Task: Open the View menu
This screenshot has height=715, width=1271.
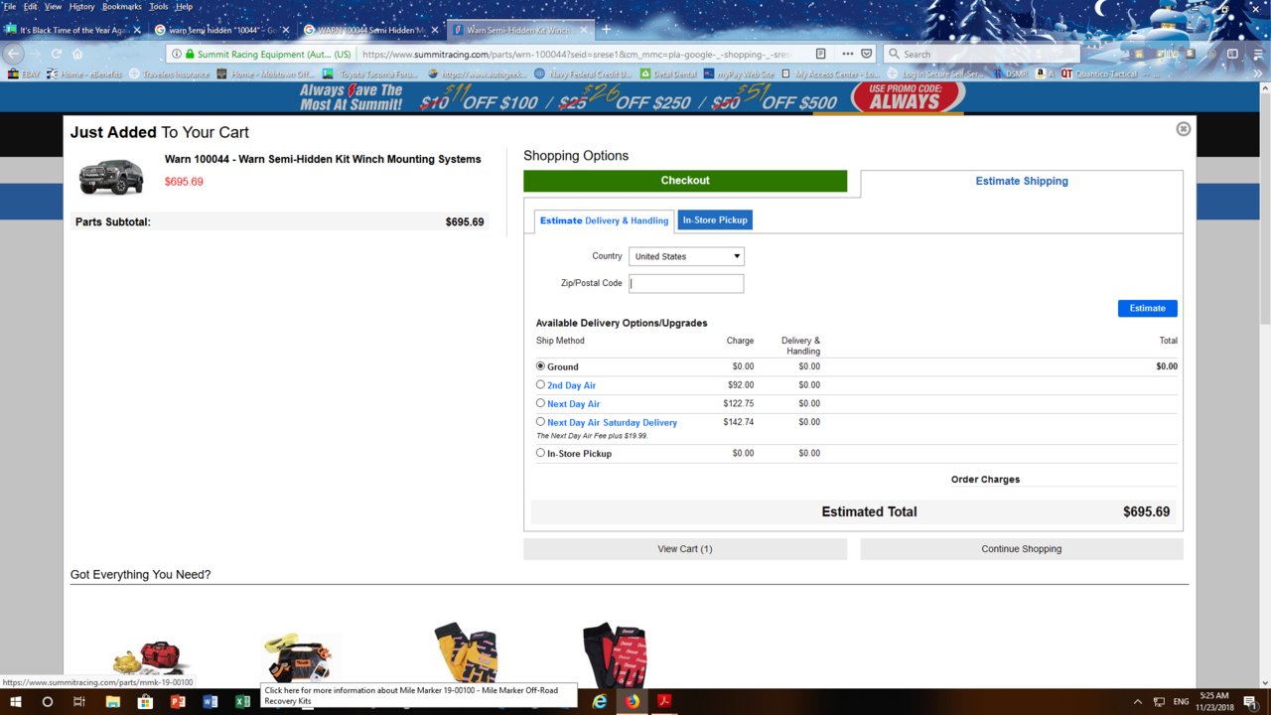Action: [x=54, y=6]
